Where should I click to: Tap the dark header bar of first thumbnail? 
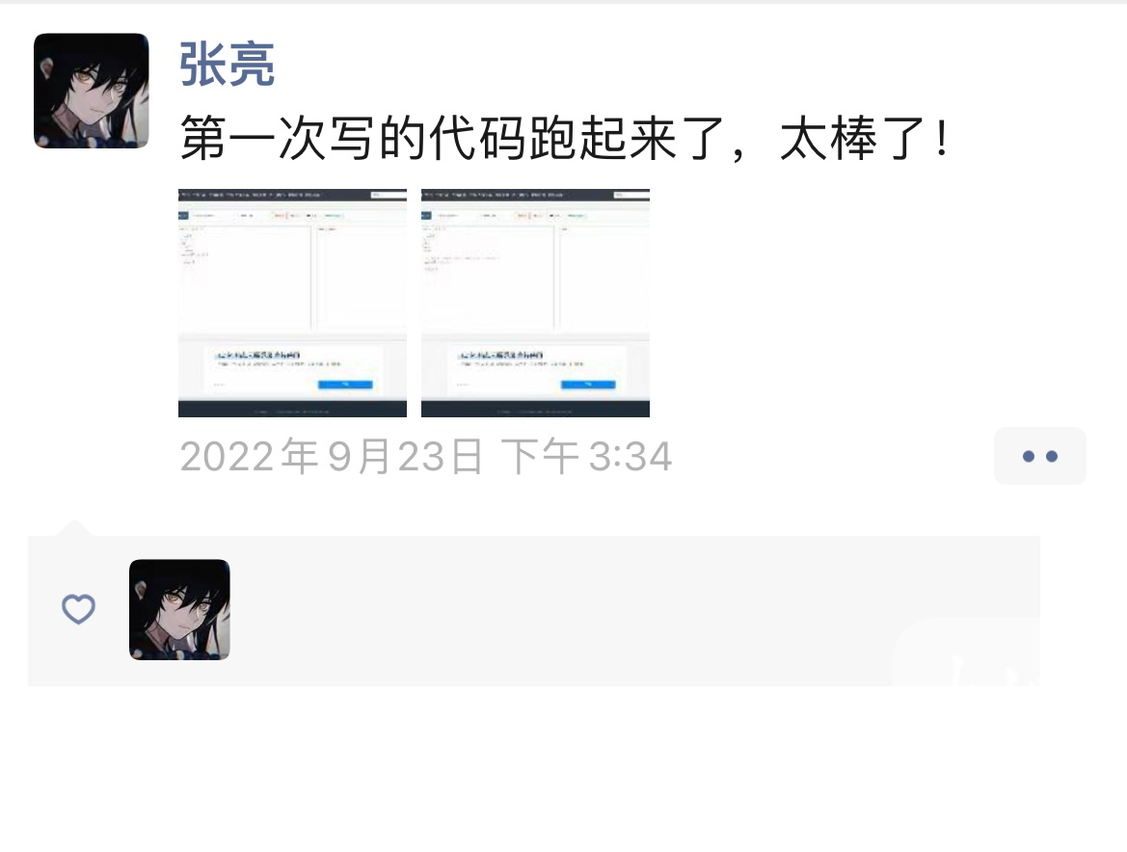coord(292,195)
